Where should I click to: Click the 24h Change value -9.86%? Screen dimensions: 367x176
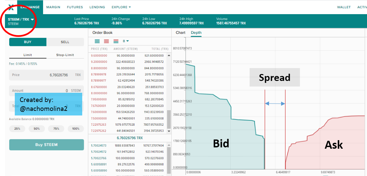click(x=117, y=23)
